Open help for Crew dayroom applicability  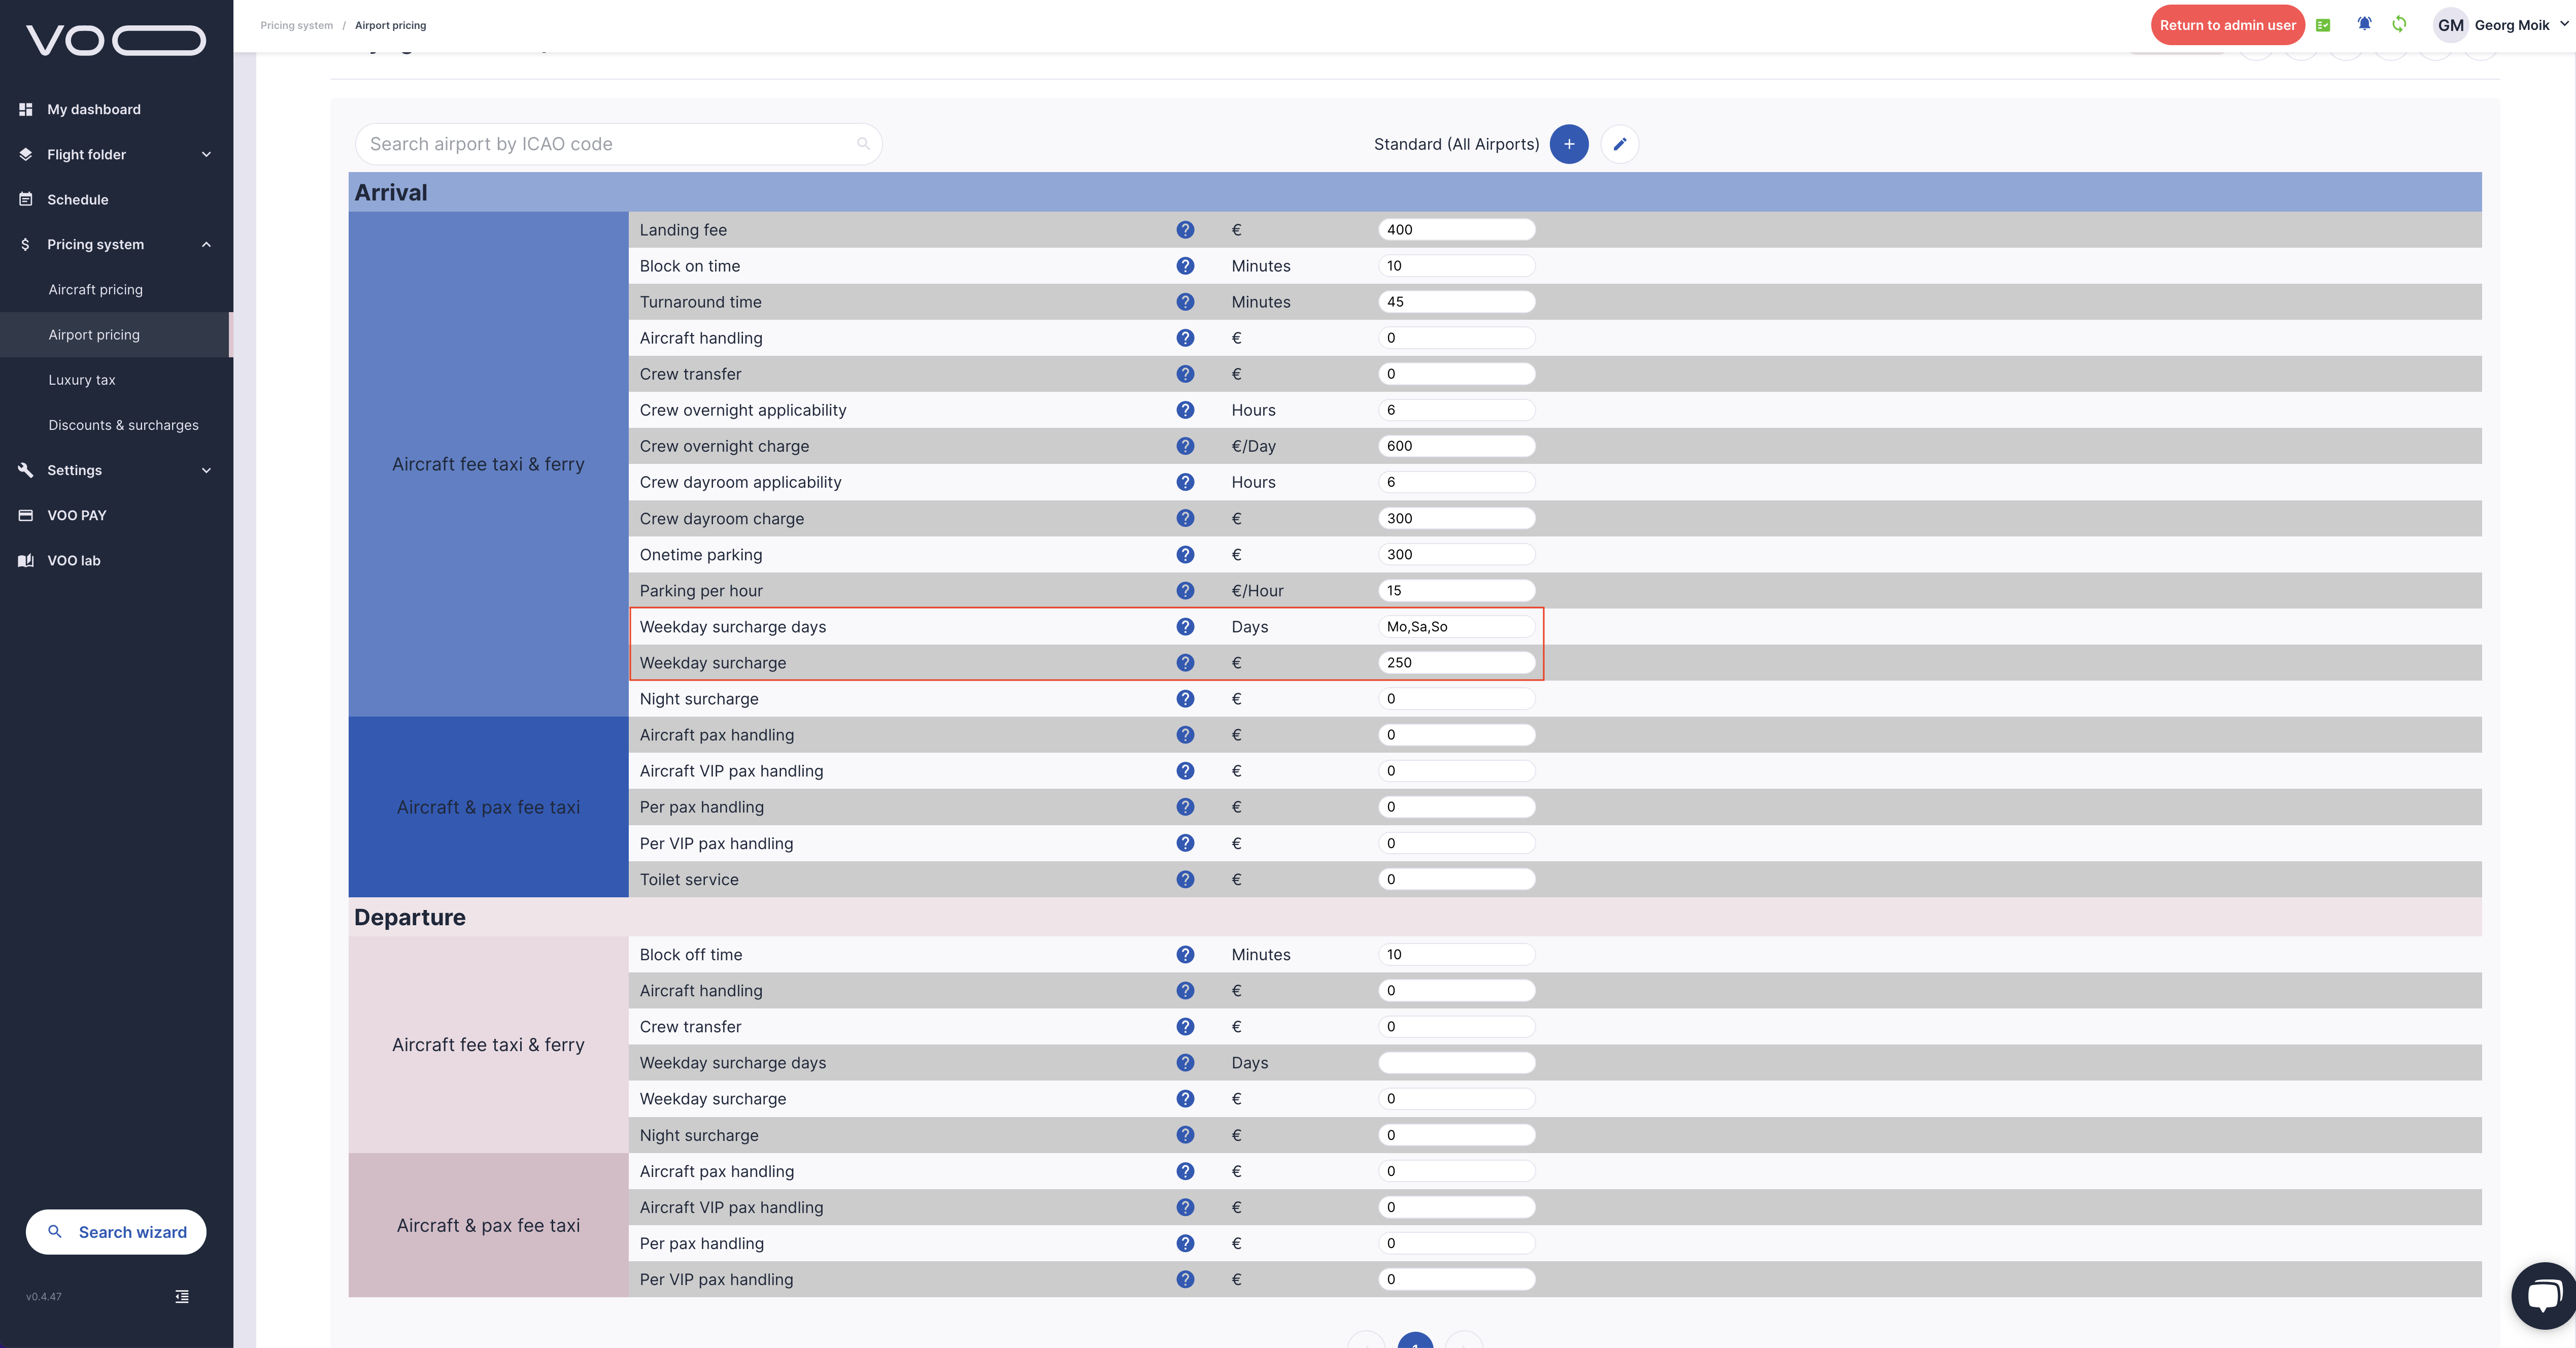[1185, 481]
